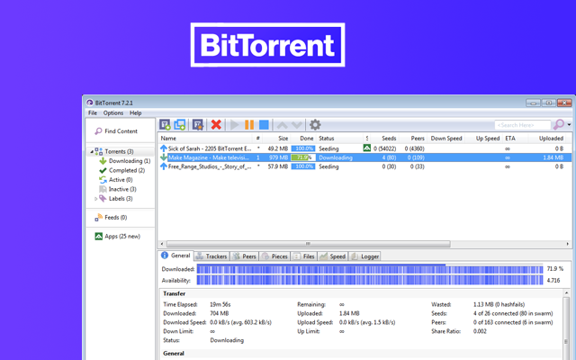
Task: Click the Start torrent play icon
Action: point(234,125)
